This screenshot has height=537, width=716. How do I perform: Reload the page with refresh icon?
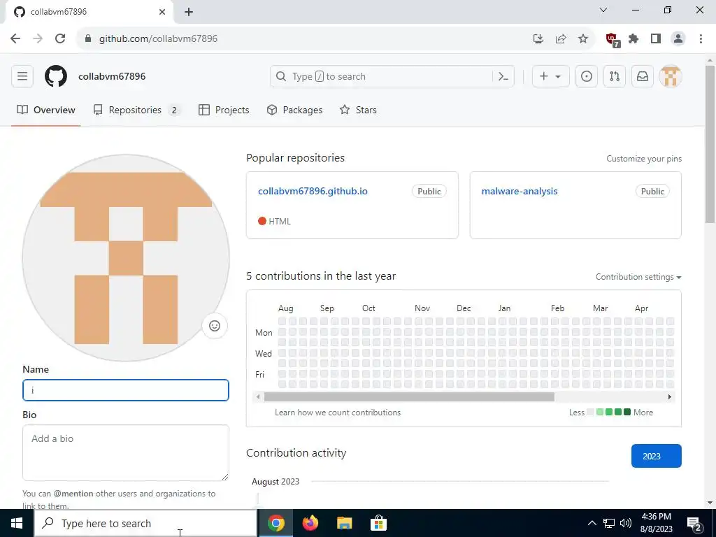[60, 38]
